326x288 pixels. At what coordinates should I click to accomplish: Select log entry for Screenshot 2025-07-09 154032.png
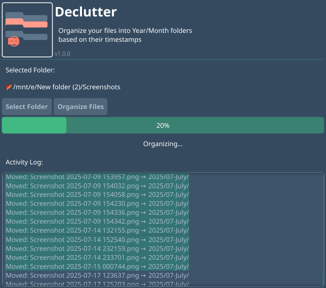(x=97, y=186)
